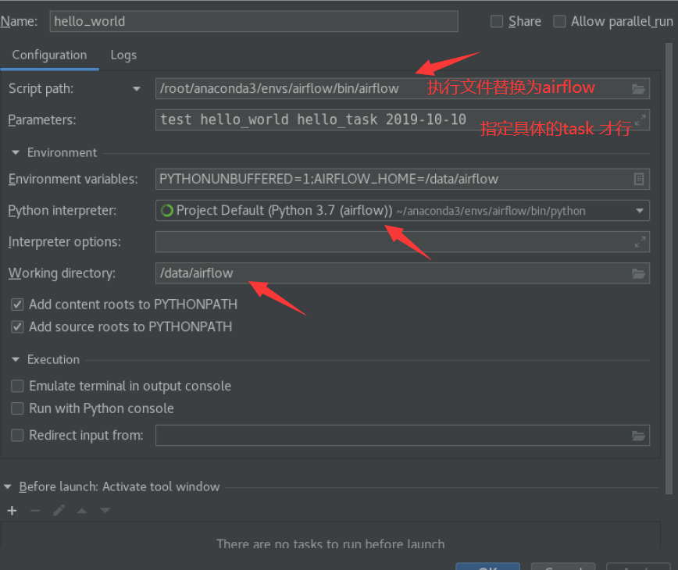This screenshot has width=678, height=570.
Task: Browse for script path folder icon
Action: pyautogui.click(x=638, y=89)
